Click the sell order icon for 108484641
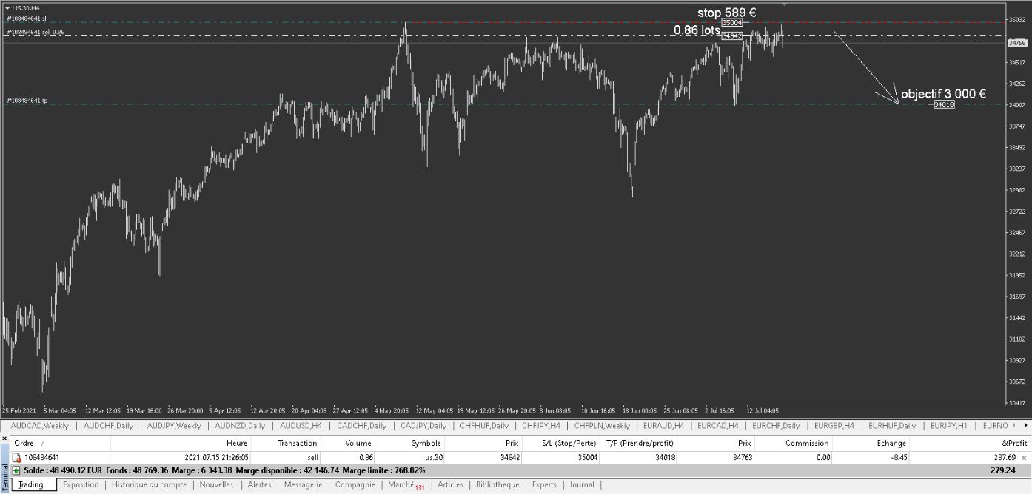 16,458
